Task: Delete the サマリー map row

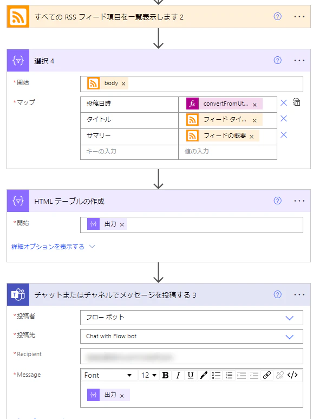Action: [x=284, y=135]
